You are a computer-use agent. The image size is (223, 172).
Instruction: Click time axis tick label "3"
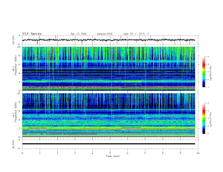pos(75,153)
